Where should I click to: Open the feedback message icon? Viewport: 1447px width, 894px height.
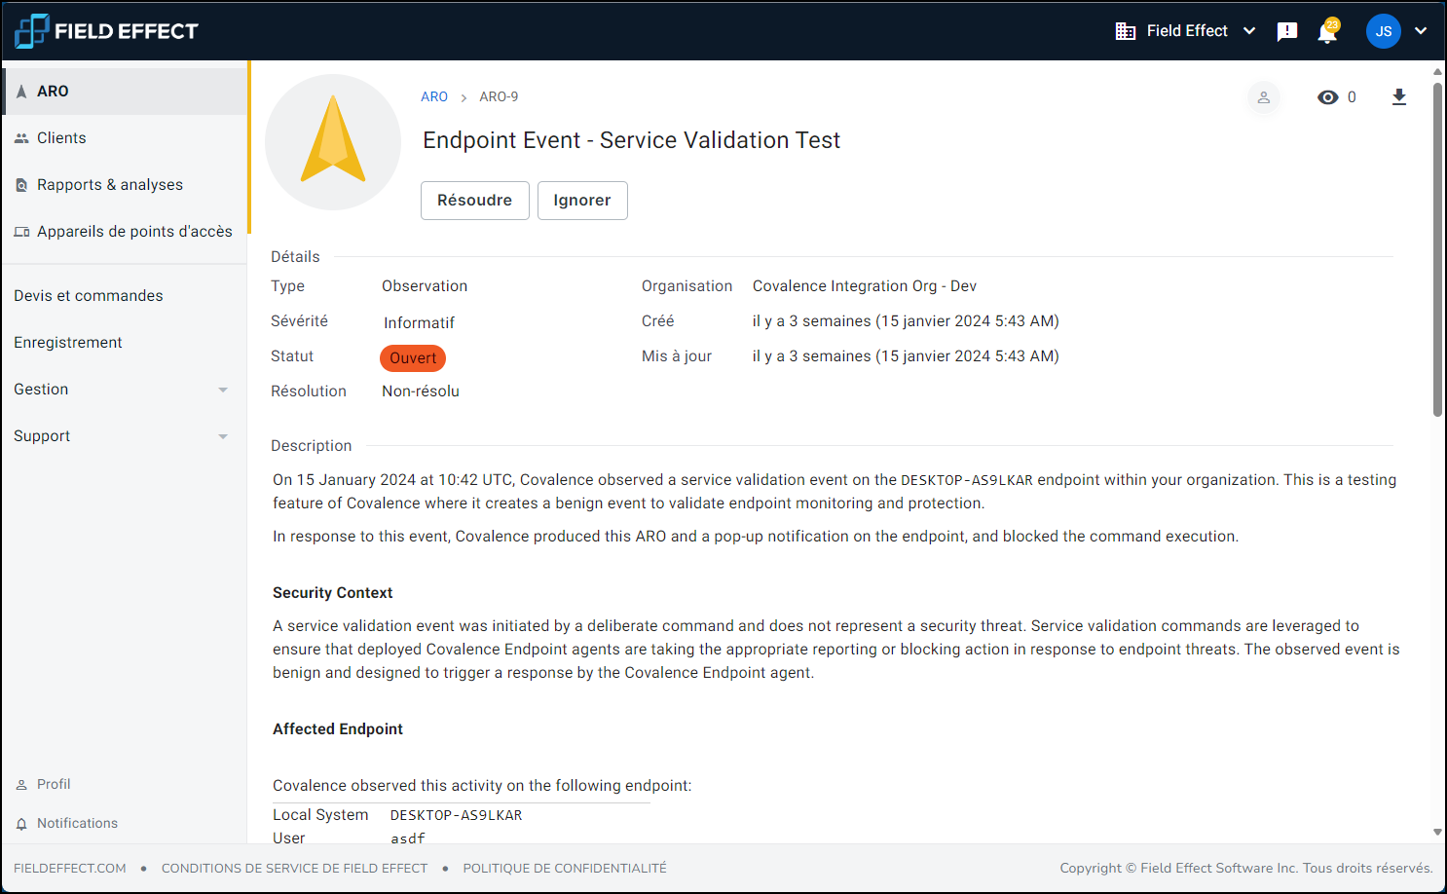[x=1287, y=32]
